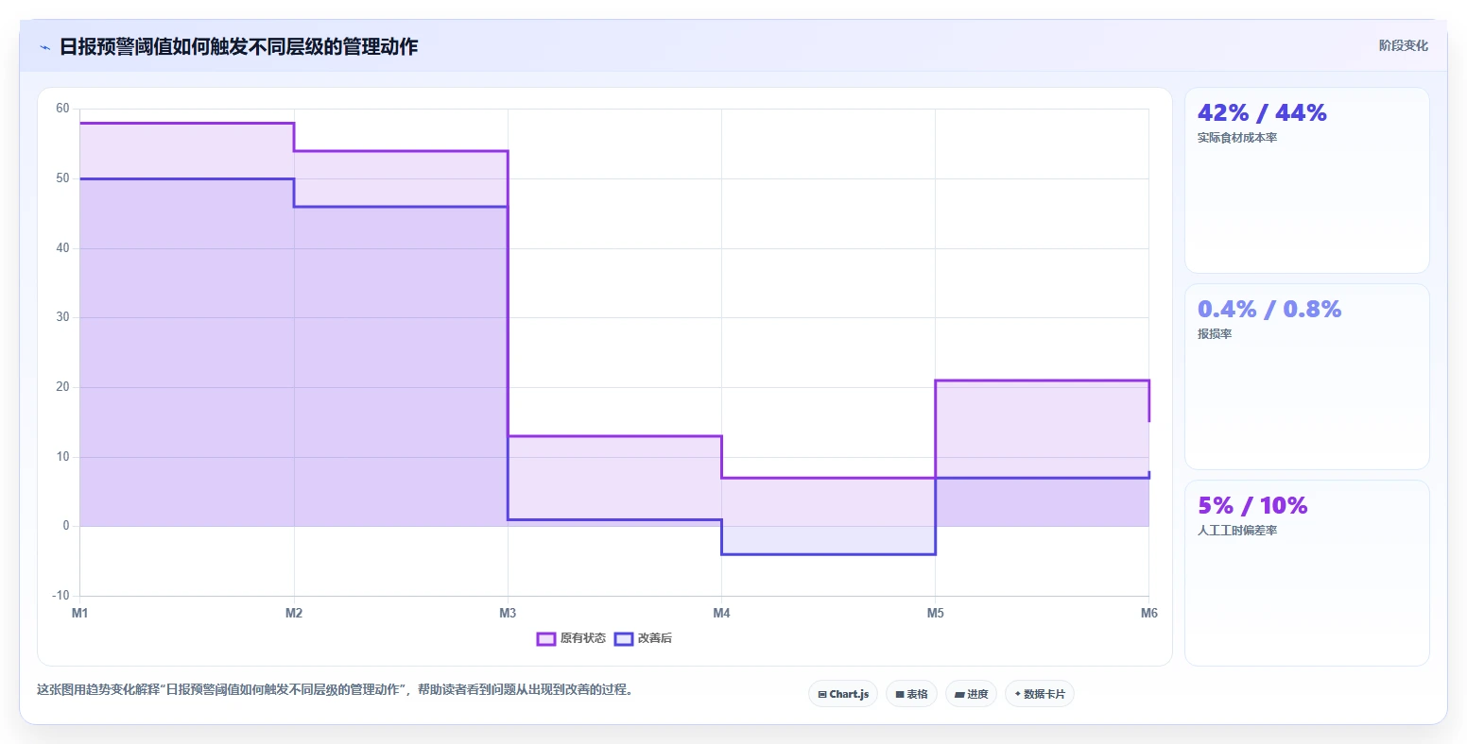Viewport: 1467px width, 744px height.
Task: Click the 改善后 blue legend swatch
Action: [x=623, y=639]
